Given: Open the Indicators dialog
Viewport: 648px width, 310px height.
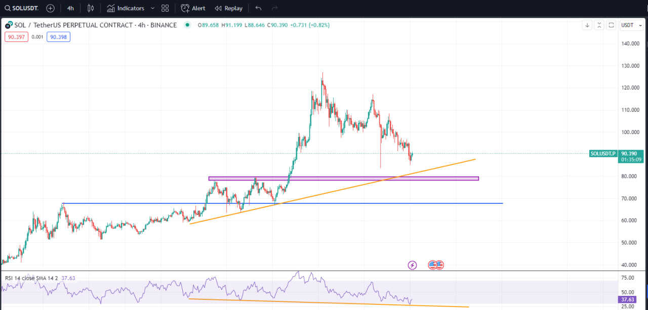Looking at the screenshot, I should [x=126, y=8].
